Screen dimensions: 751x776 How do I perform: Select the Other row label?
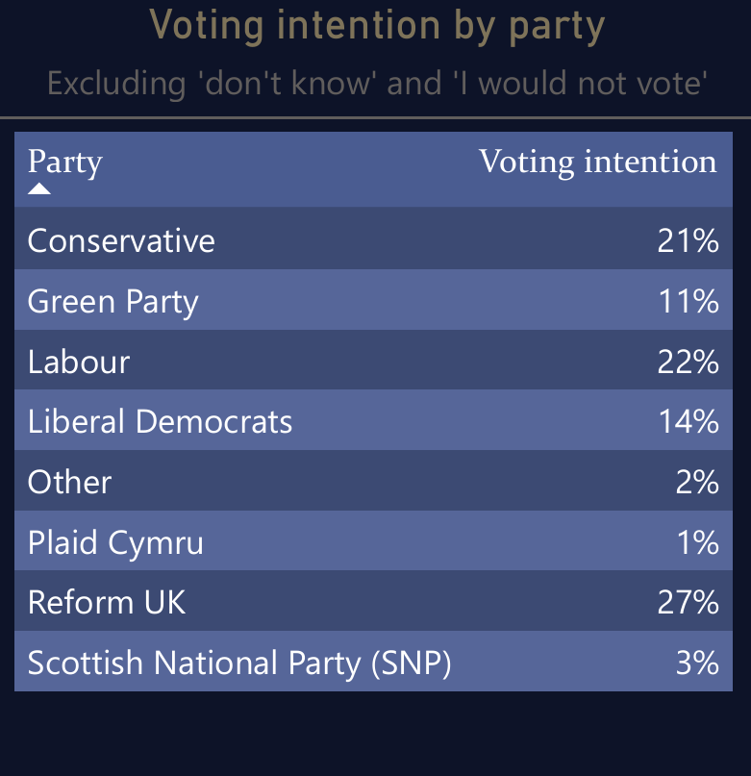(x=69, y=482)
